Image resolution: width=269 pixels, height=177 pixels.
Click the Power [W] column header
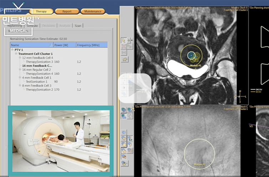tap(65, 45)
